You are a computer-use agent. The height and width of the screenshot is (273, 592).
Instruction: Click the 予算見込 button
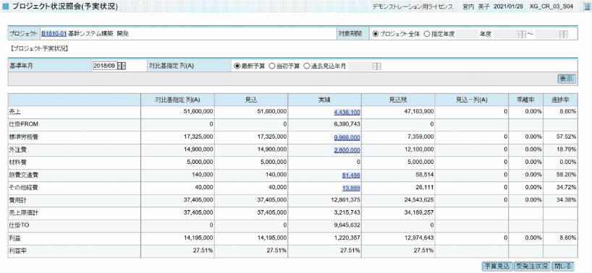pos(497,266)
